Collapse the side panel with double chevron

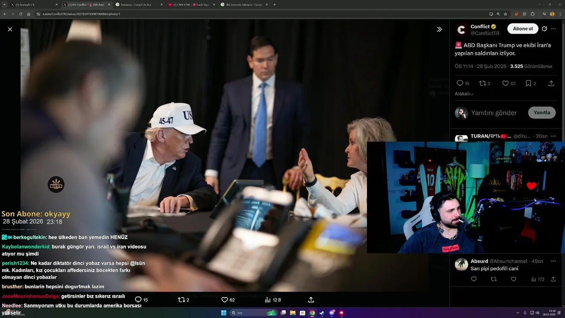[439, 29]
